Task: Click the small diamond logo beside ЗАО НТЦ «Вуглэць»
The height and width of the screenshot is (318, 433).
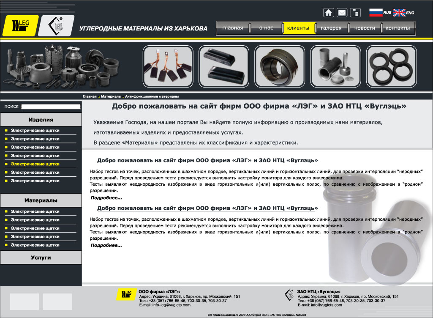Action: (289, 295)
